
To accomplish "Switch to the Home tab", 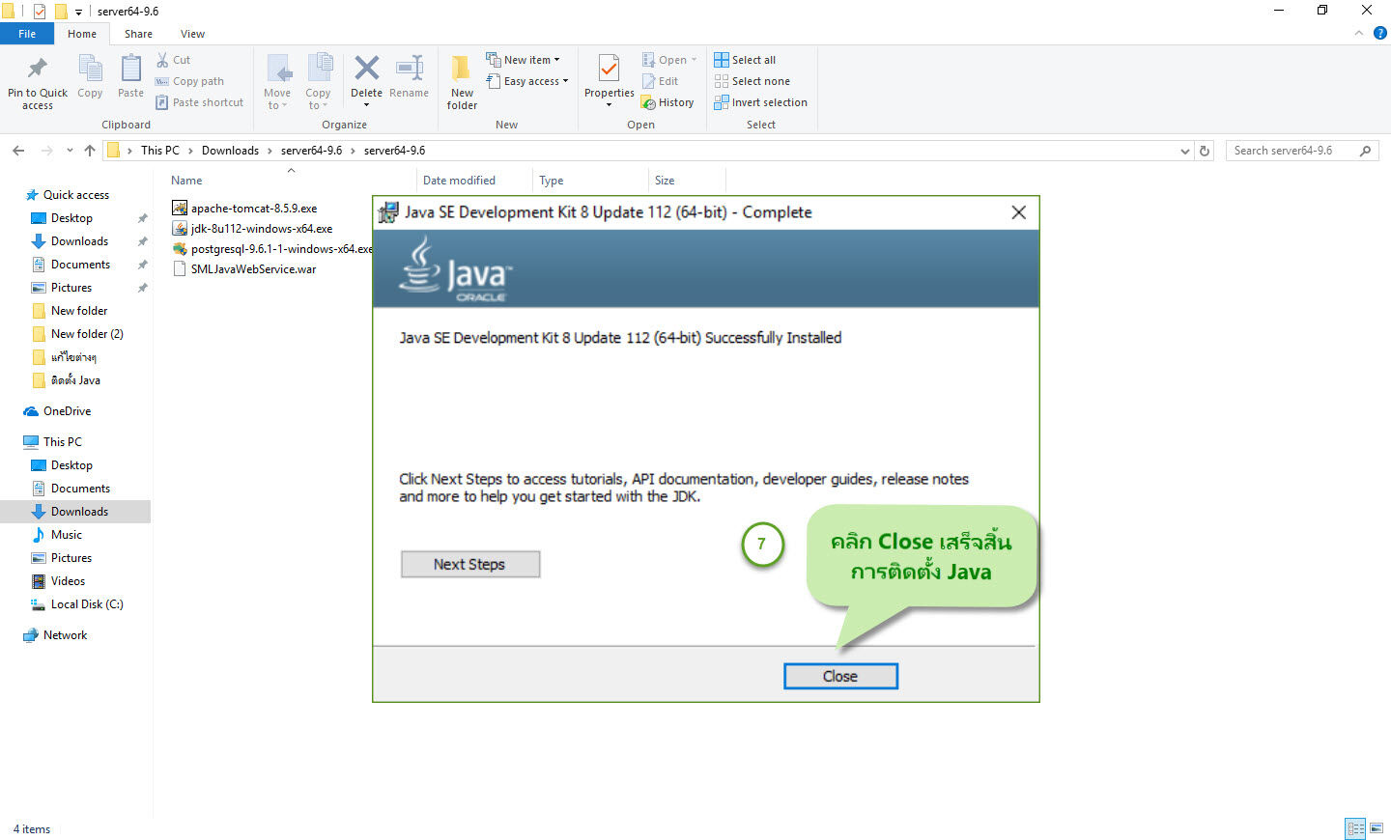I will tap(82, 34).
